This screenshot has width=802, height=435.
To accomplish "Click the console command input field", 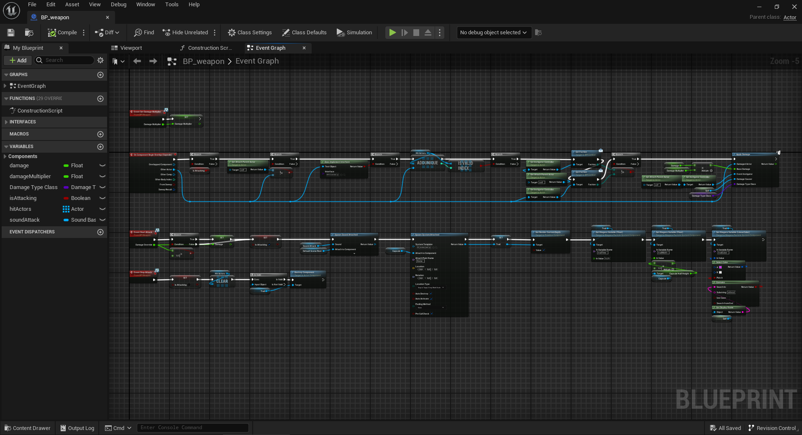I will click(x=192, y=427).
